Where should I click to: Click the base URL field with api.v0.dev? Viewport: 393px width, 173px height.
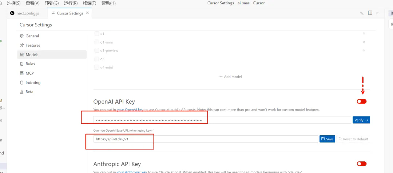(x=206, y=139)
